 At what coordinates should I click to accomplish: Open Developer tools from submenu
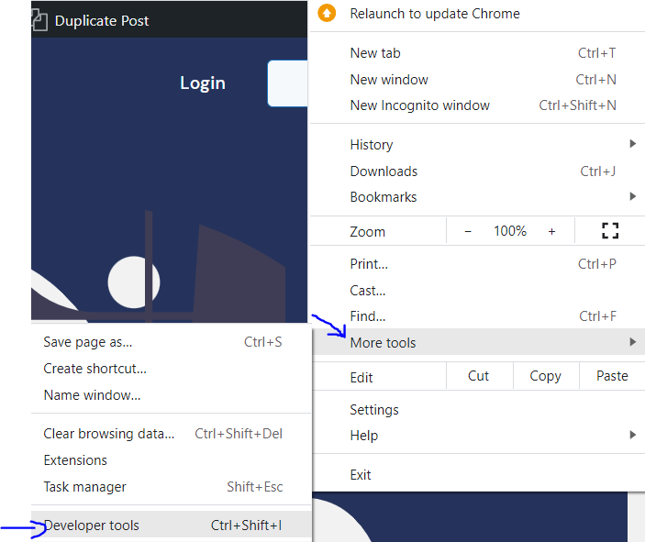(x=172, y=525)
